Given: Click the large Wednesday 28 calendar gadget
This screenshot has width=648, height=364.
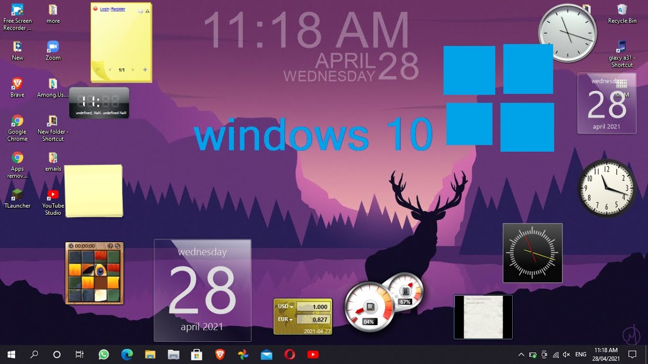Looking at the screenshot, I should tap(202, 290).
